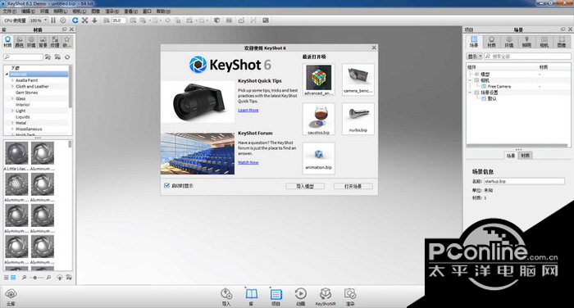The height and width of the screenshot is (308, 574).
Task: Open the animation.bip recent file
Action: click(318, 158)
